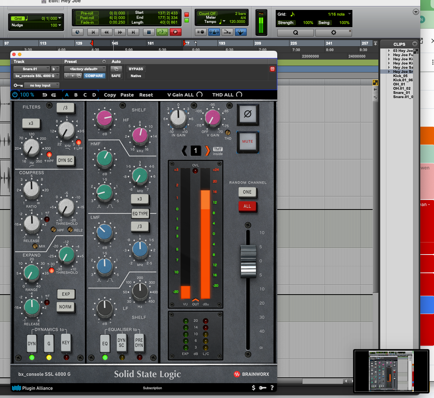Click the key input key icon

coord(18,85)
